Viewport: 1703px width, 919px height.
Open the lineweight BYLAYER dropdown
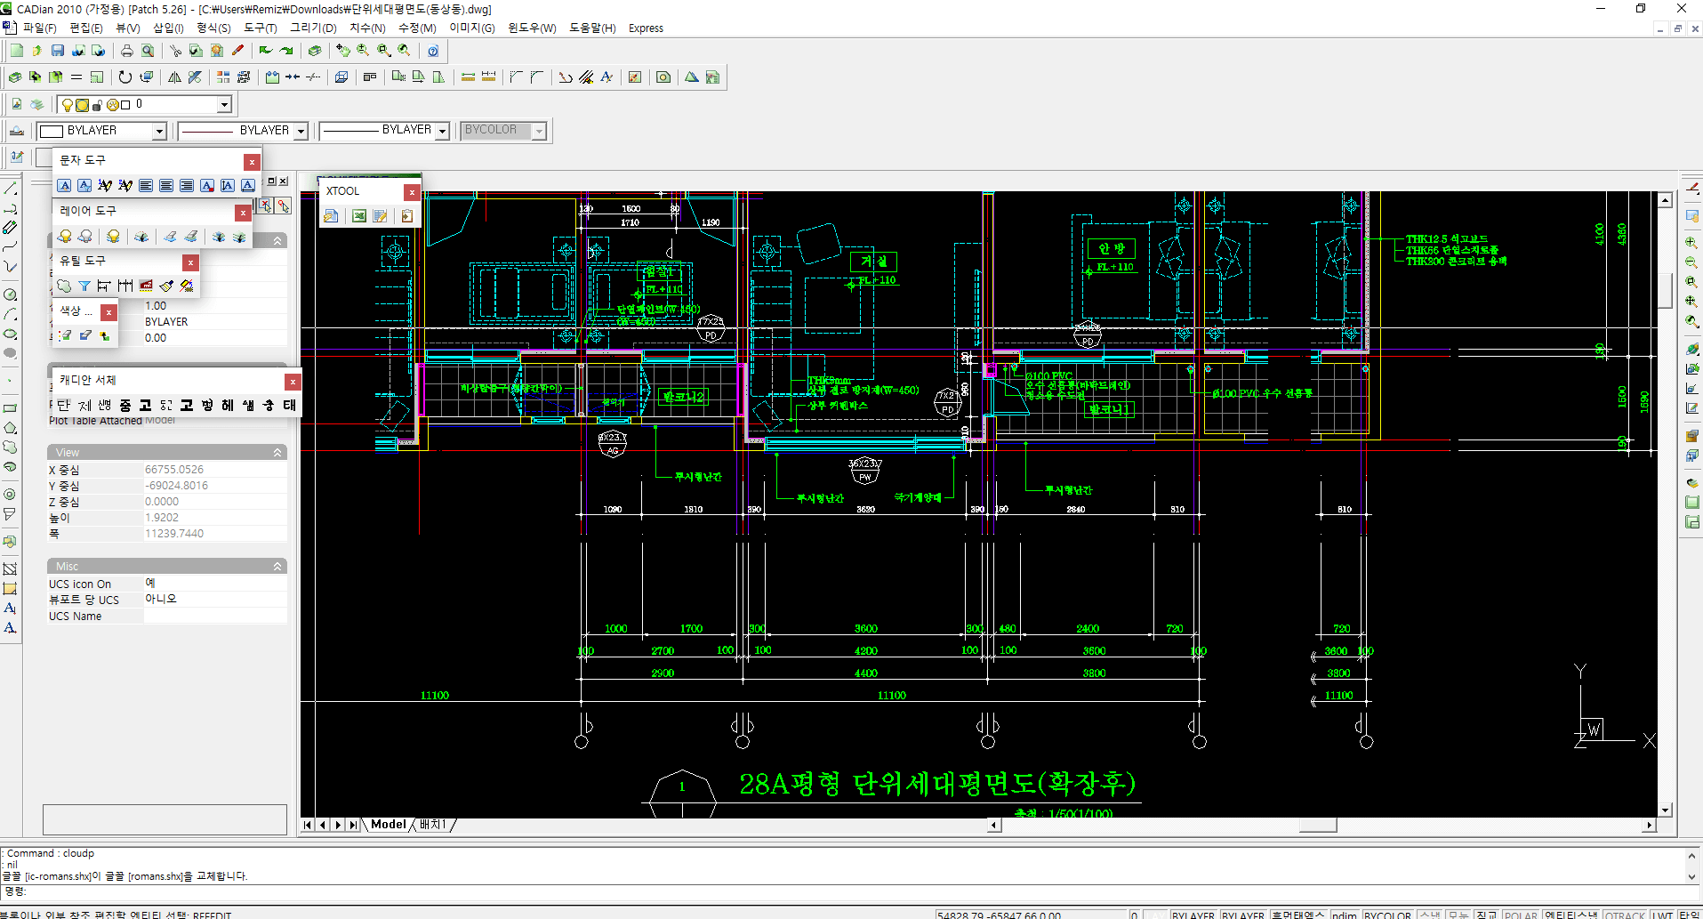click(x=442, y=131)
